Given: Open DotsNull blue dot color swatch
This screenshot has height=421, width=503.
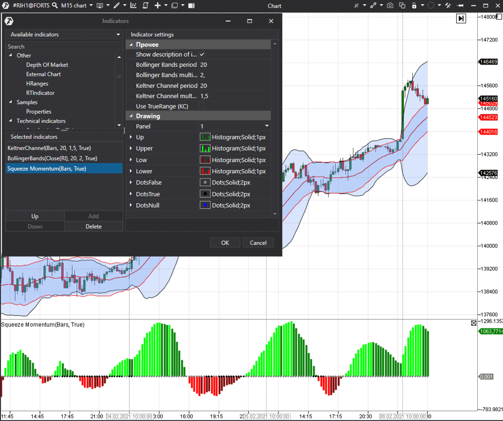Looking at the screenshot, I should [x=205, y=205].
